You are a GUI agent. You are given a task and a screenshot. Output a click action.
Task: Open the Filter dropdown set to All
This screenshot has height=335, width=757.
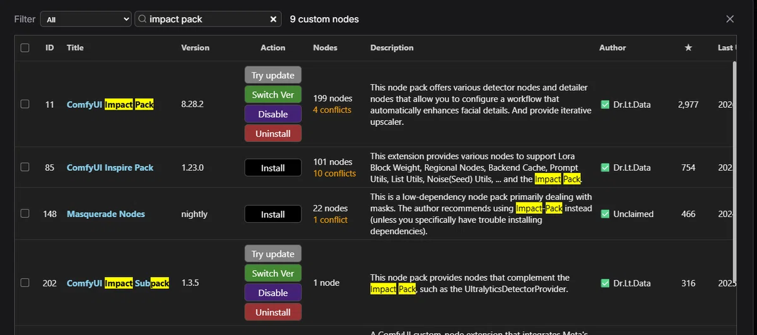click(86, 20)
